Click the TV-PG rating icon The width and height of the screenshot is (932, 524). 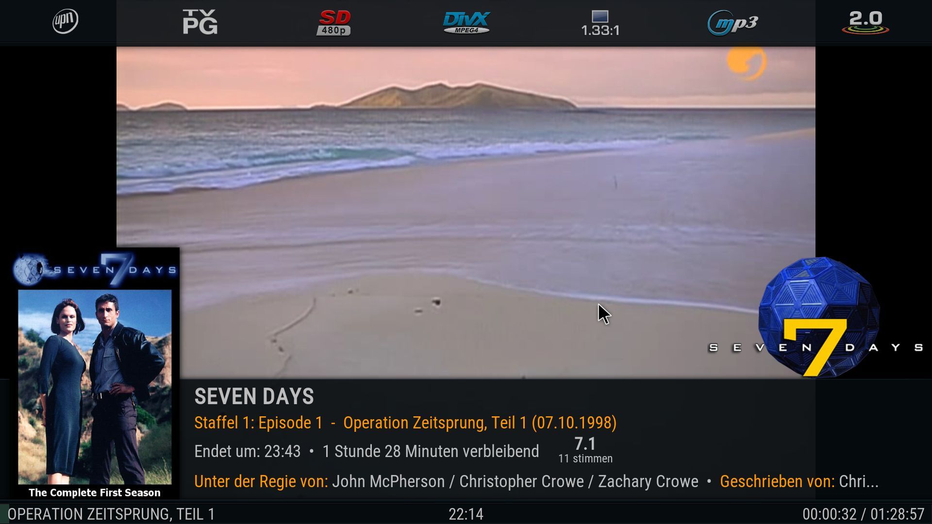pyautogui.click(x=200, y=22)
